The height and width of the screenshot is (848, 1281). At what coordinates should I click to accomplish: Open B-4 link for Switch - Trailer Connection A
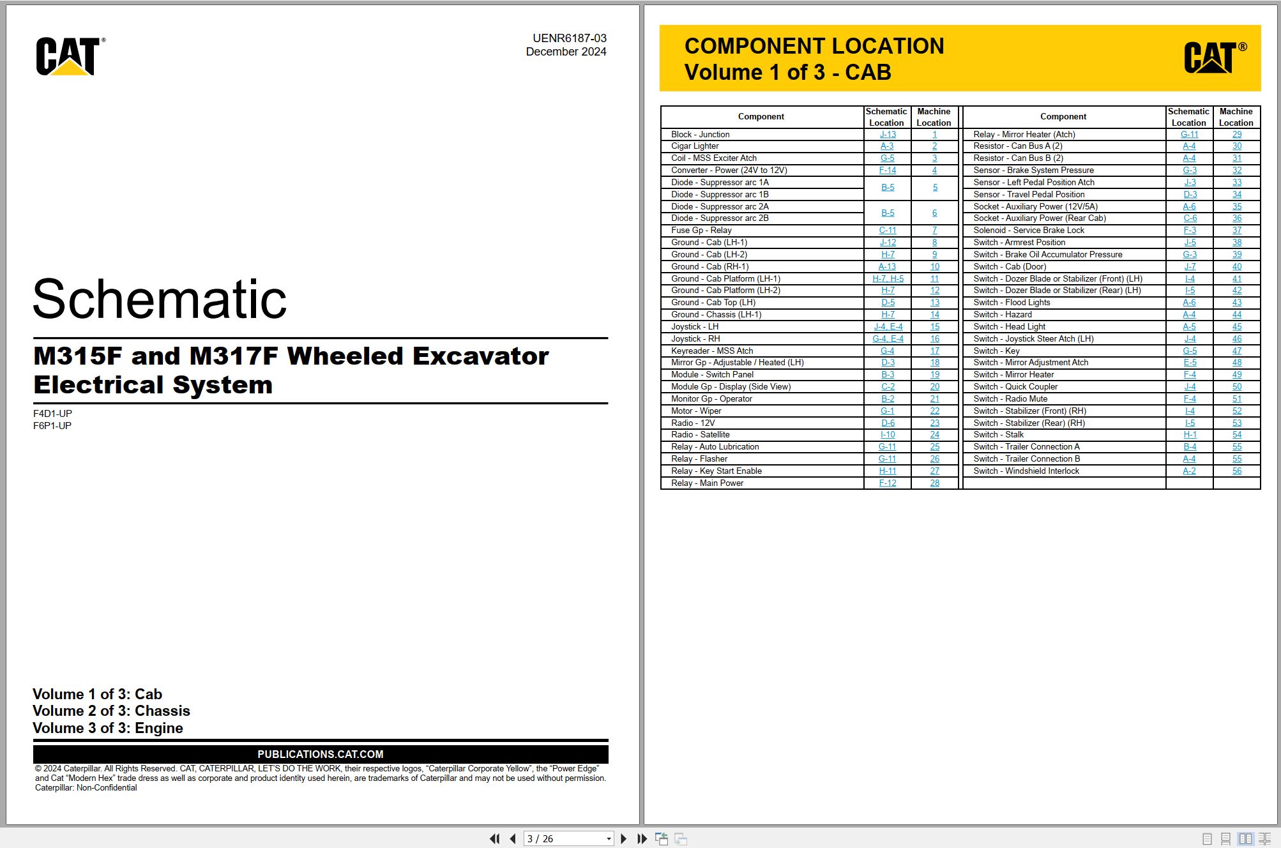1190,447
